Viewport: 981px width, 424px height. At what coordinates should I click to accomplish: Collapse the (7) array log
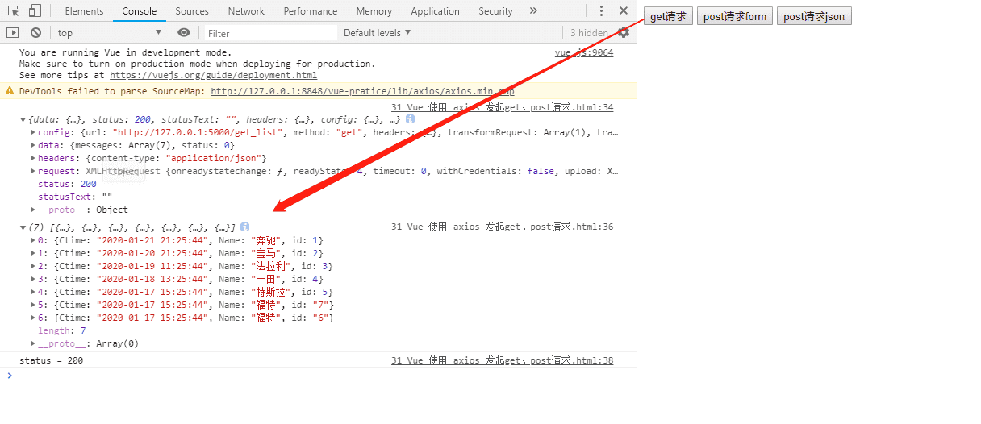point(23,227)
